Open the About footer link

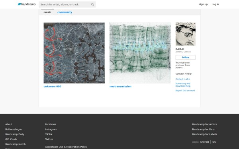click(9, 124)
